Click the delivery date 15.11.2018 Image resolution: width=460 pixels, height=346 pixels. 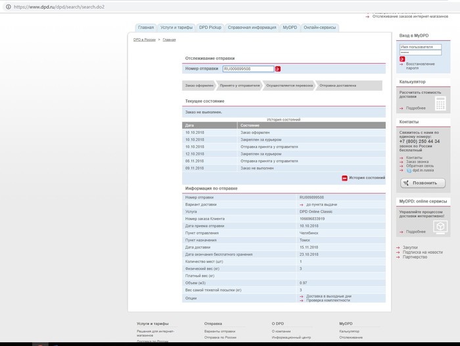(309, 247)
